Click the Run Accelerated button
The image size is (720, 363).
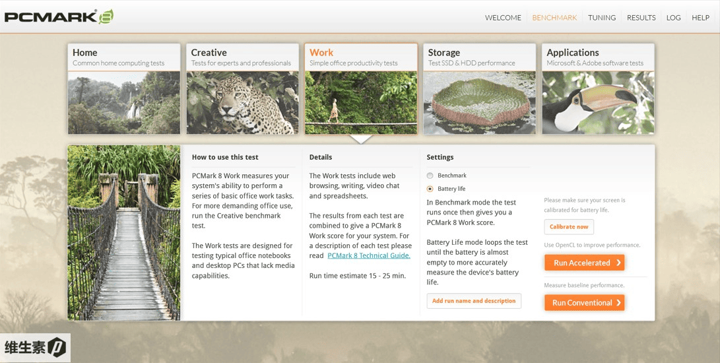[584, 263]
